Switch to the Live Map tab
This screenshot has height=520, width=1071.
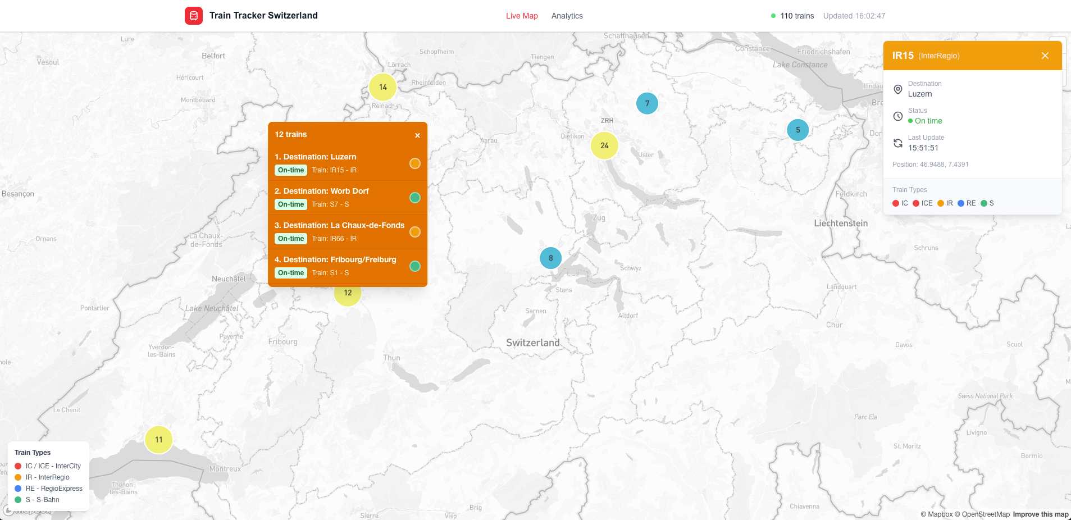[x=522, y=16]
